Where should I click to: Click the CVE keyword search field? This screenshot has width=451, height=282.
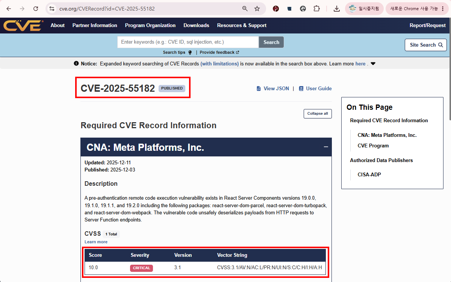pos(188,42)
